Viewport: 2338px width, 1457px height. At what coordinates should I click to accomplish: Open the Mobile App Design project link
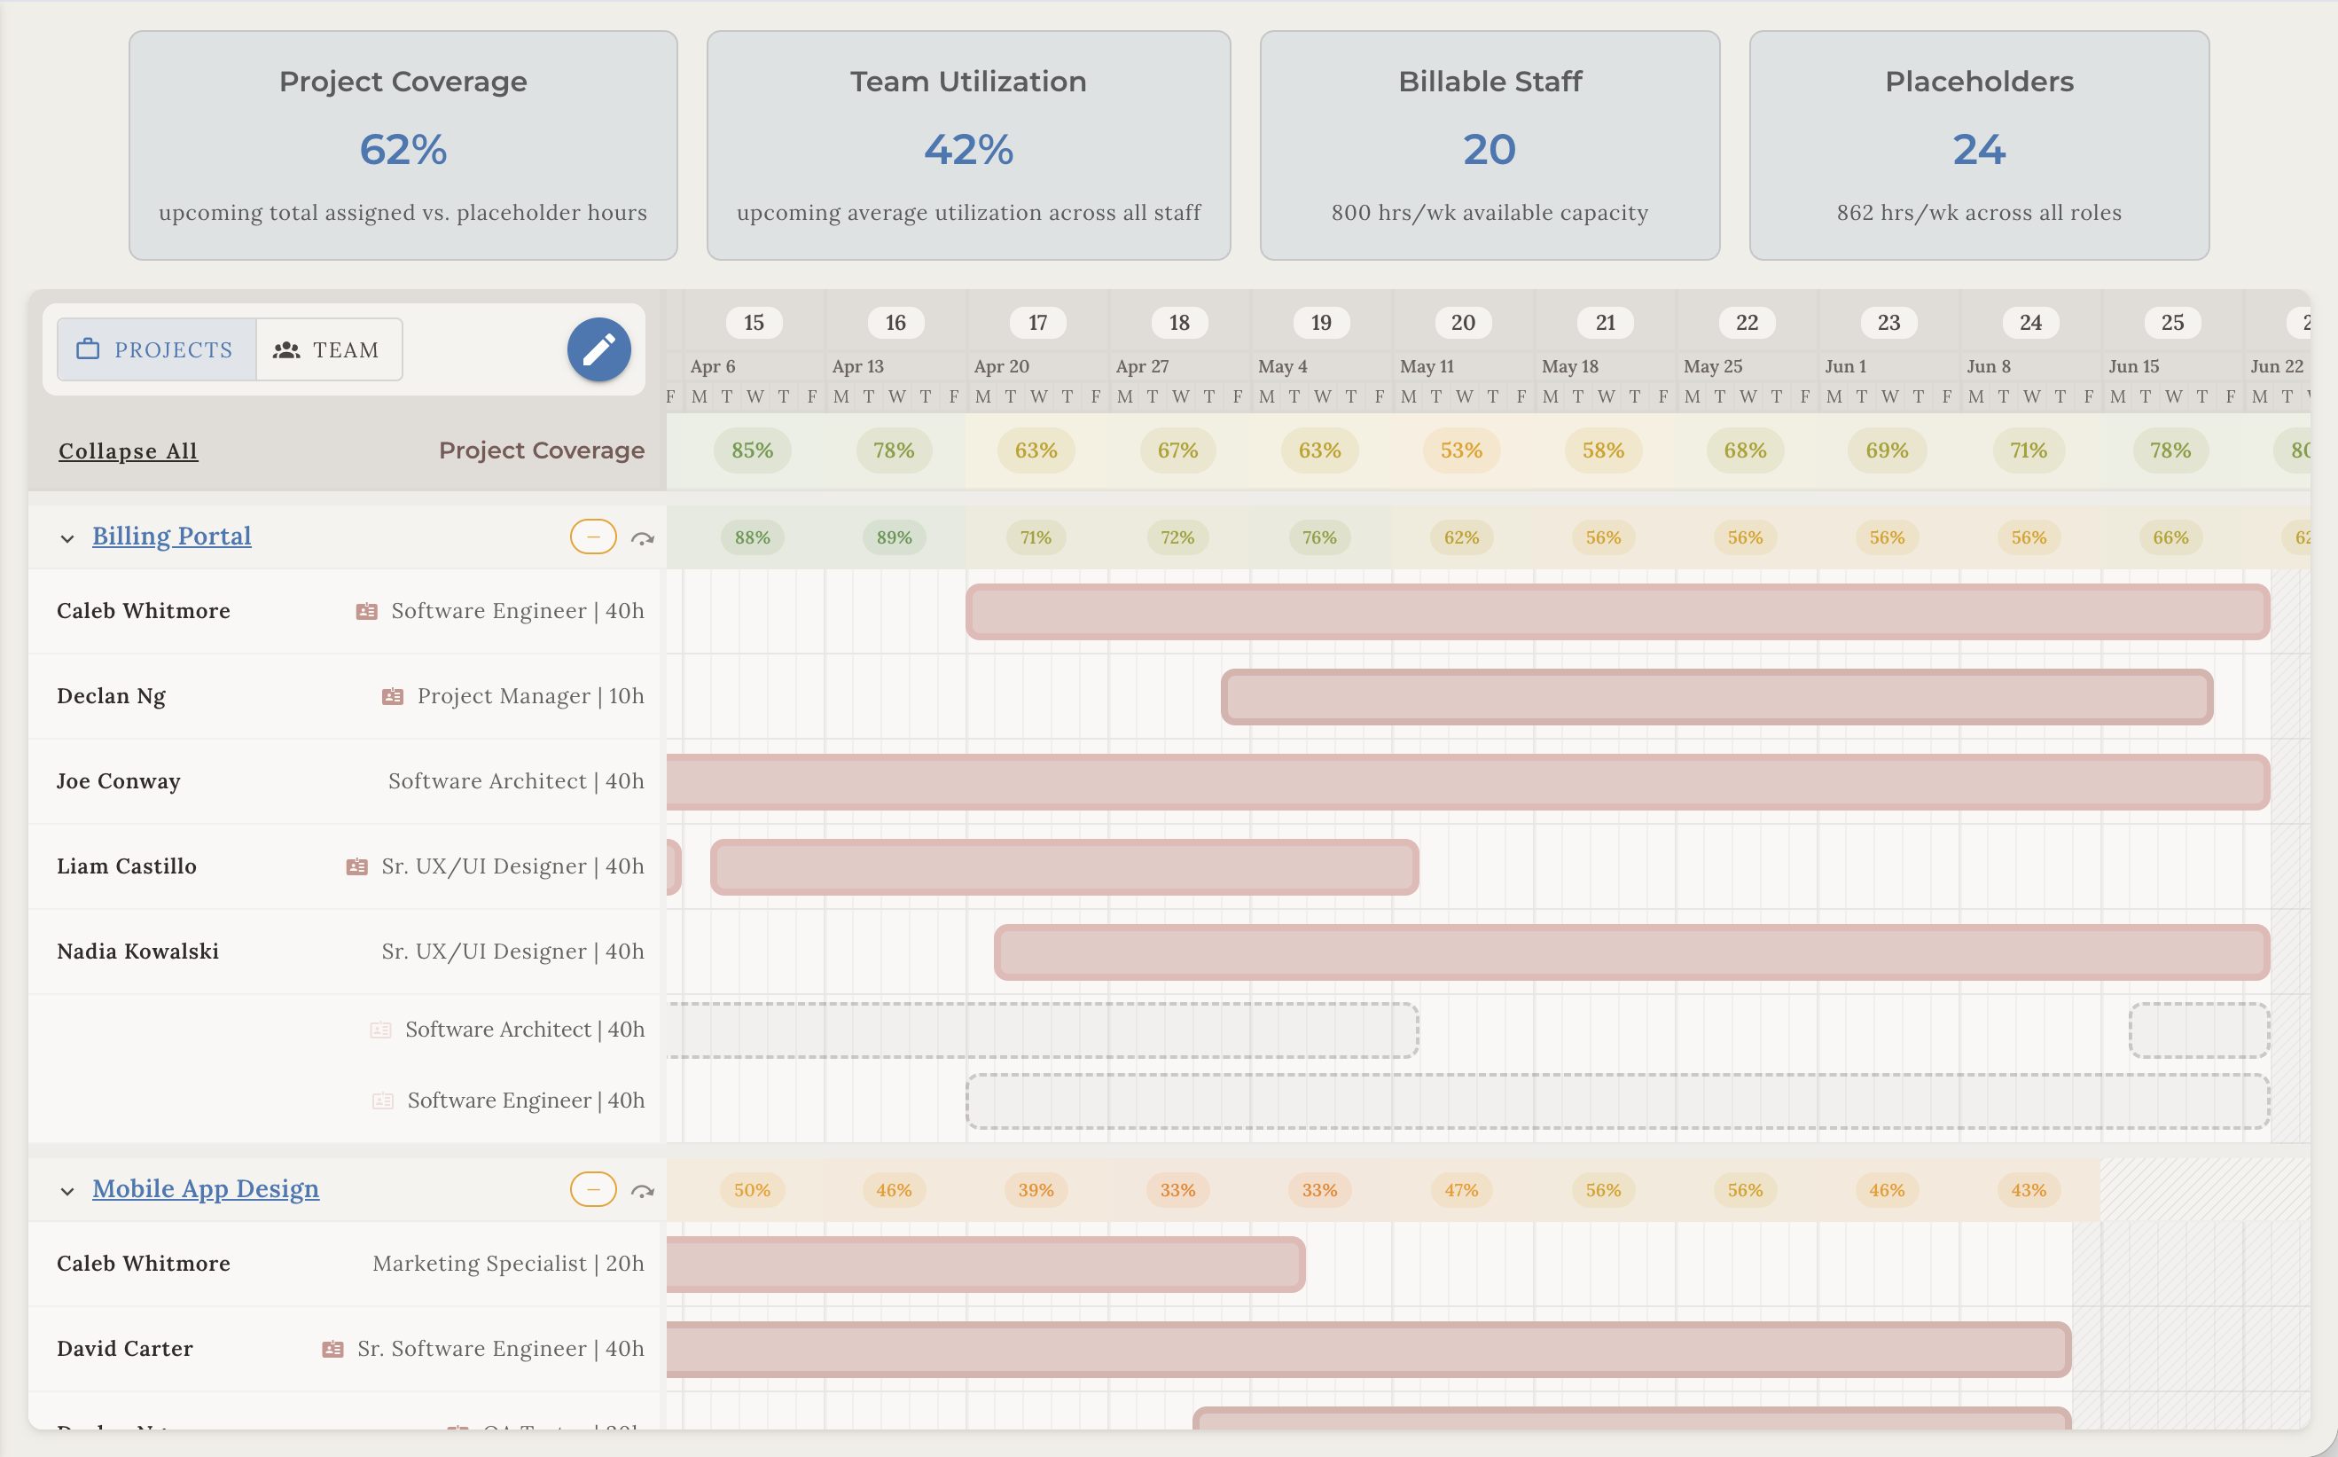pyautogui.click(x=205, y=1189)
